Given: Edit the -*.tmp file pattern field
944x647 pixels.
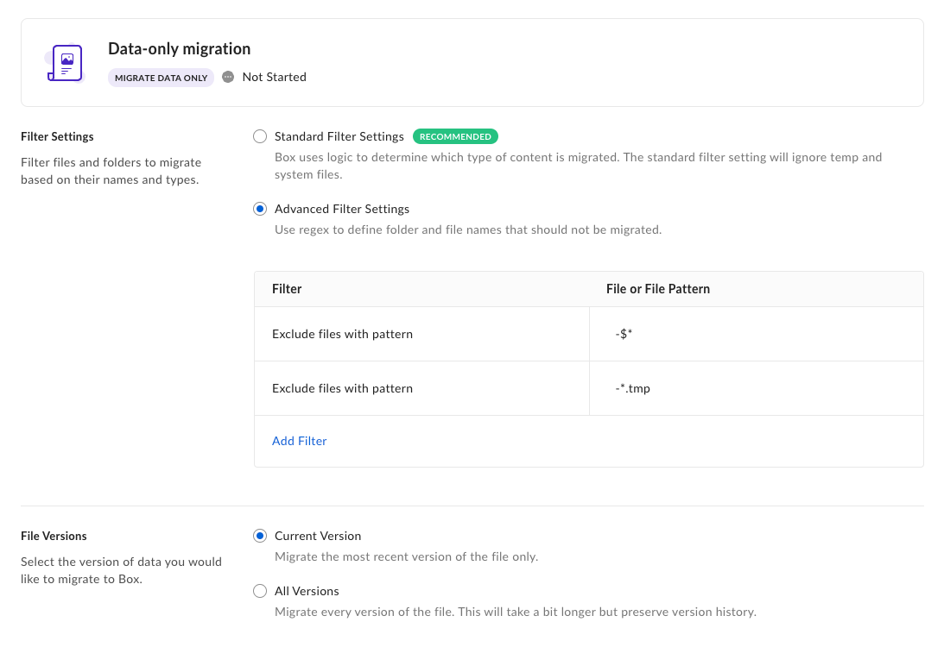Looking at the screenshot, I should (x=756, y=388).
